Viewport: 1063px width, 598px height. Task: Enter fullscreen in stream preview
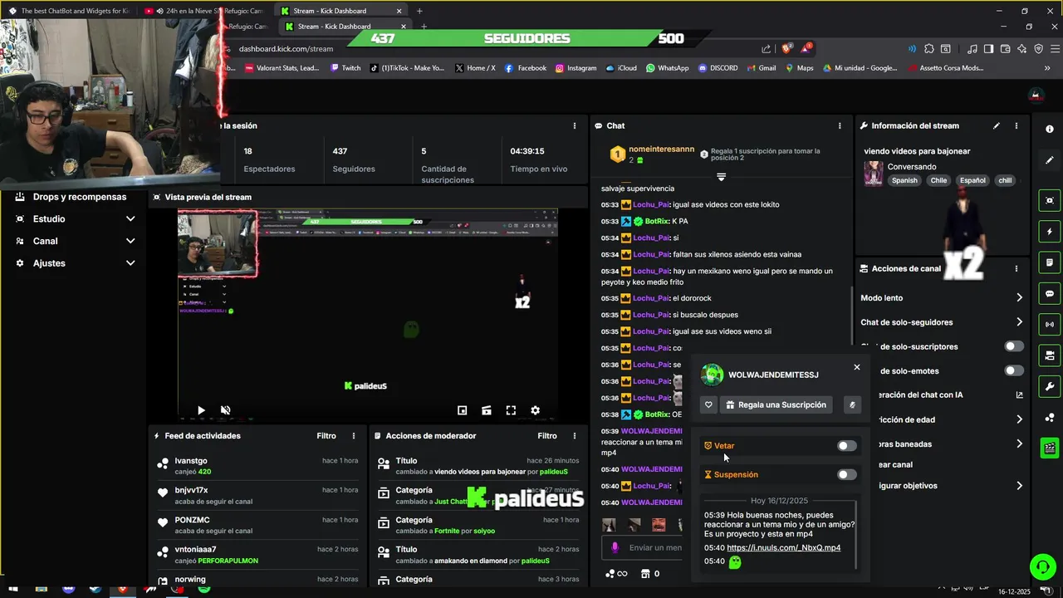coord(511,410)
